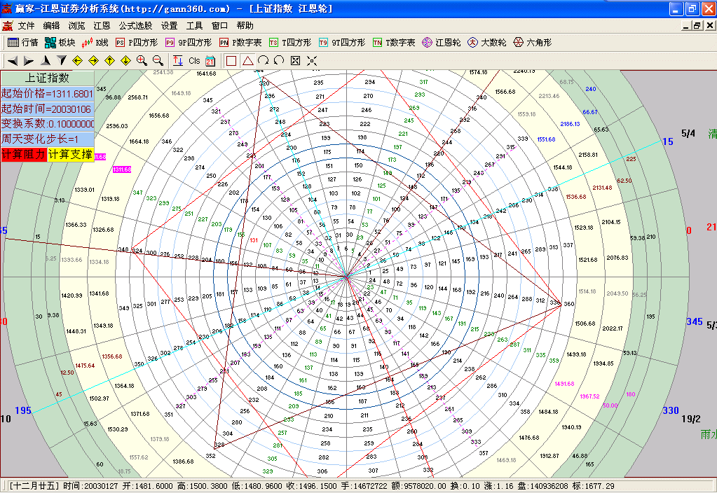Select the red triangle shape tool
717x493 pixels.
tap(247, 61)
